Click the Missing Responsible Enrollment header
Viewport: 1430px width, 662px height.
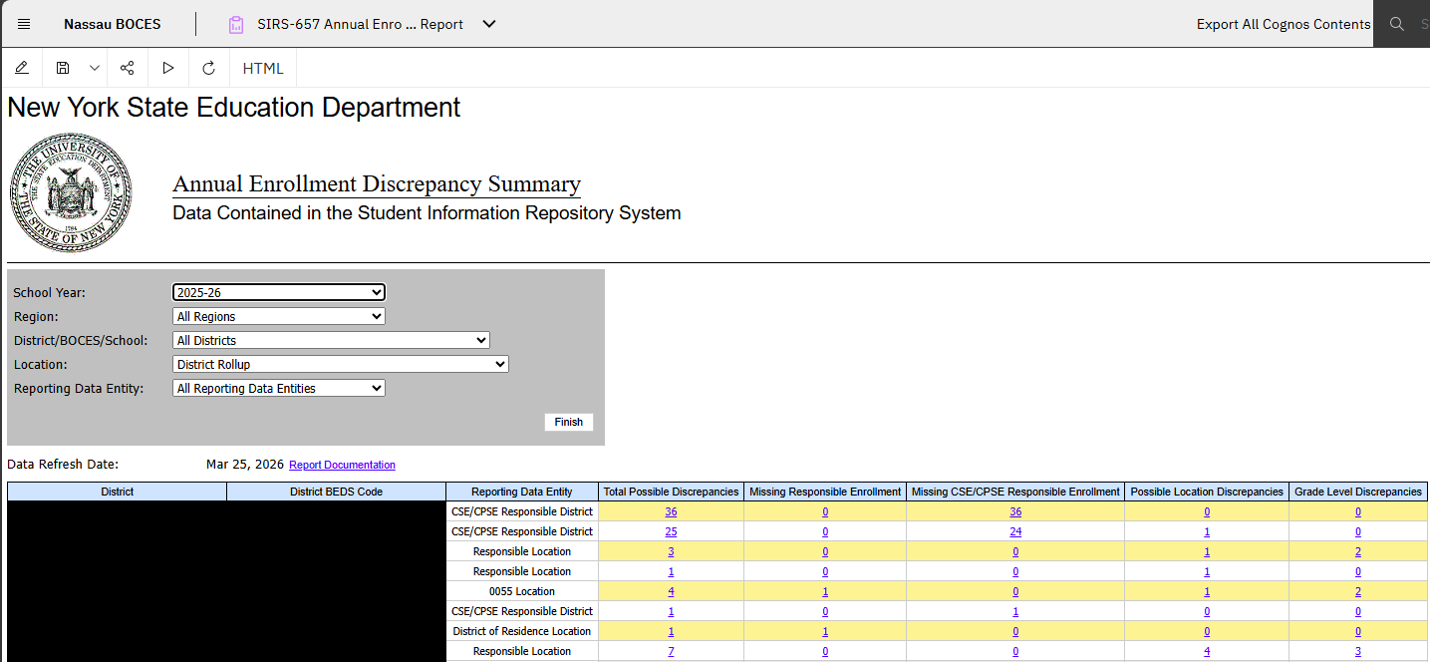point(825,492)
